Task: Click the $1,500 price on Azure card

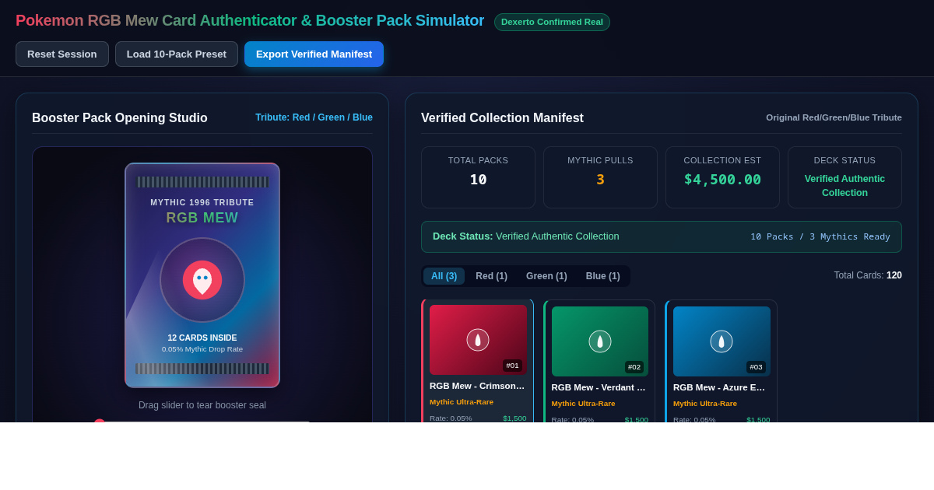Action: click(x=758, y=419)
